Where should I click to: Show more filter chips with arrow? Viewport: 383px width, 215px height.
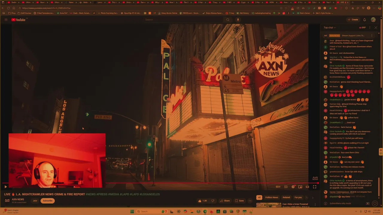[313, 197]
